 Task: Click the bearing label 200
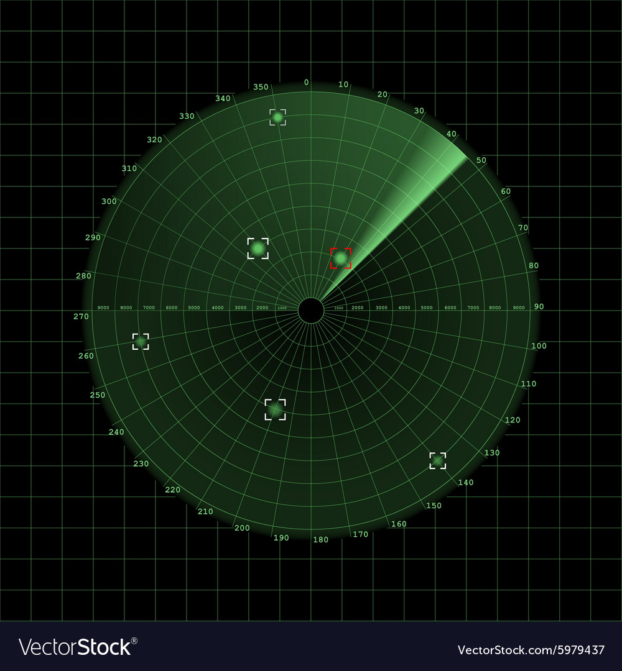(x=242, y=527)
